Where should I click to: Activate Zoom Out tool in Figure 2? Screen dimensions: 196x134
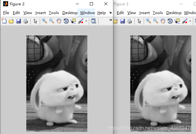point(52,21)
